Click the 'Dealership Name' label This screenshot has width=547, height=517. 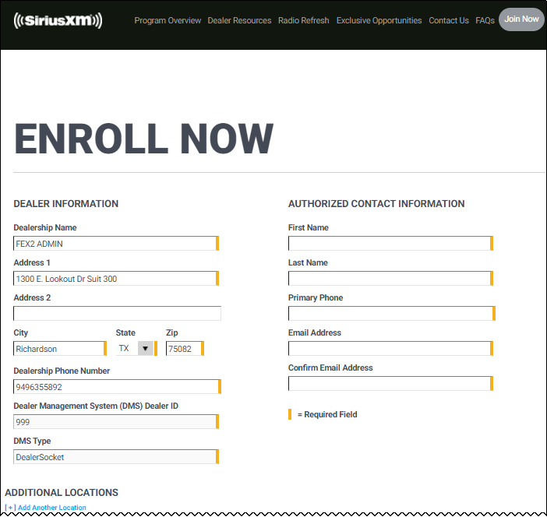coord(45,227)
